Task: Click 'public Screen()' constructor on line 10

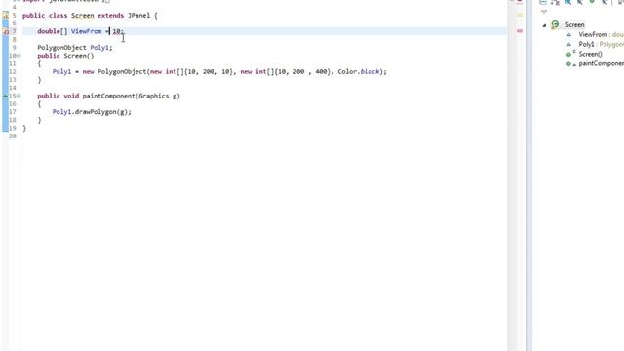Action: click(65, 56)
